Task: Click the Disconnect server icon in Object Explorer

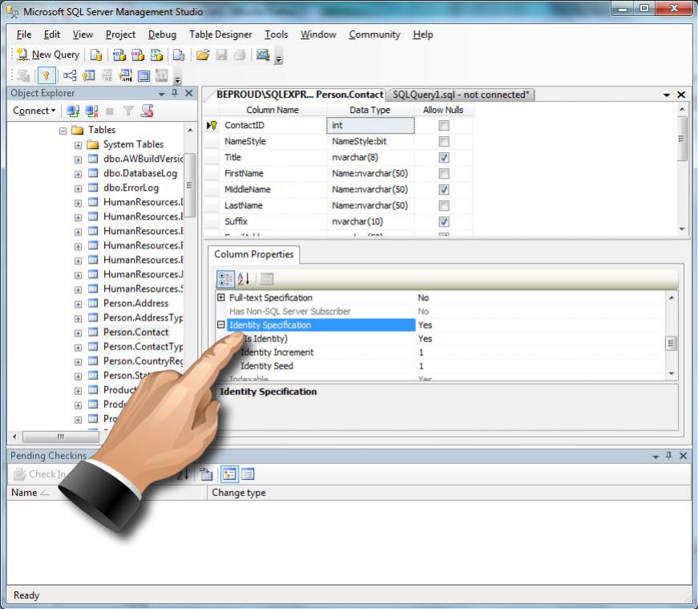Action: [91, 111]
